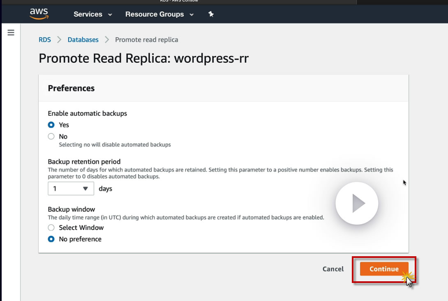
Task: Click the Promote read replica breadcrumb
Action: [x=146, y=40]
